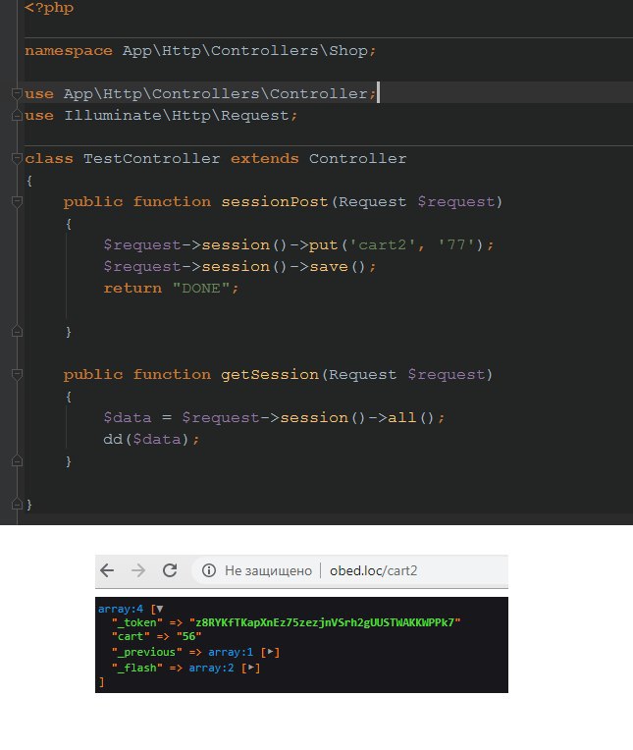Click the Не защищено security label
Image resolution: width=633 pixels, height=750 pixels.
[268, 570]
